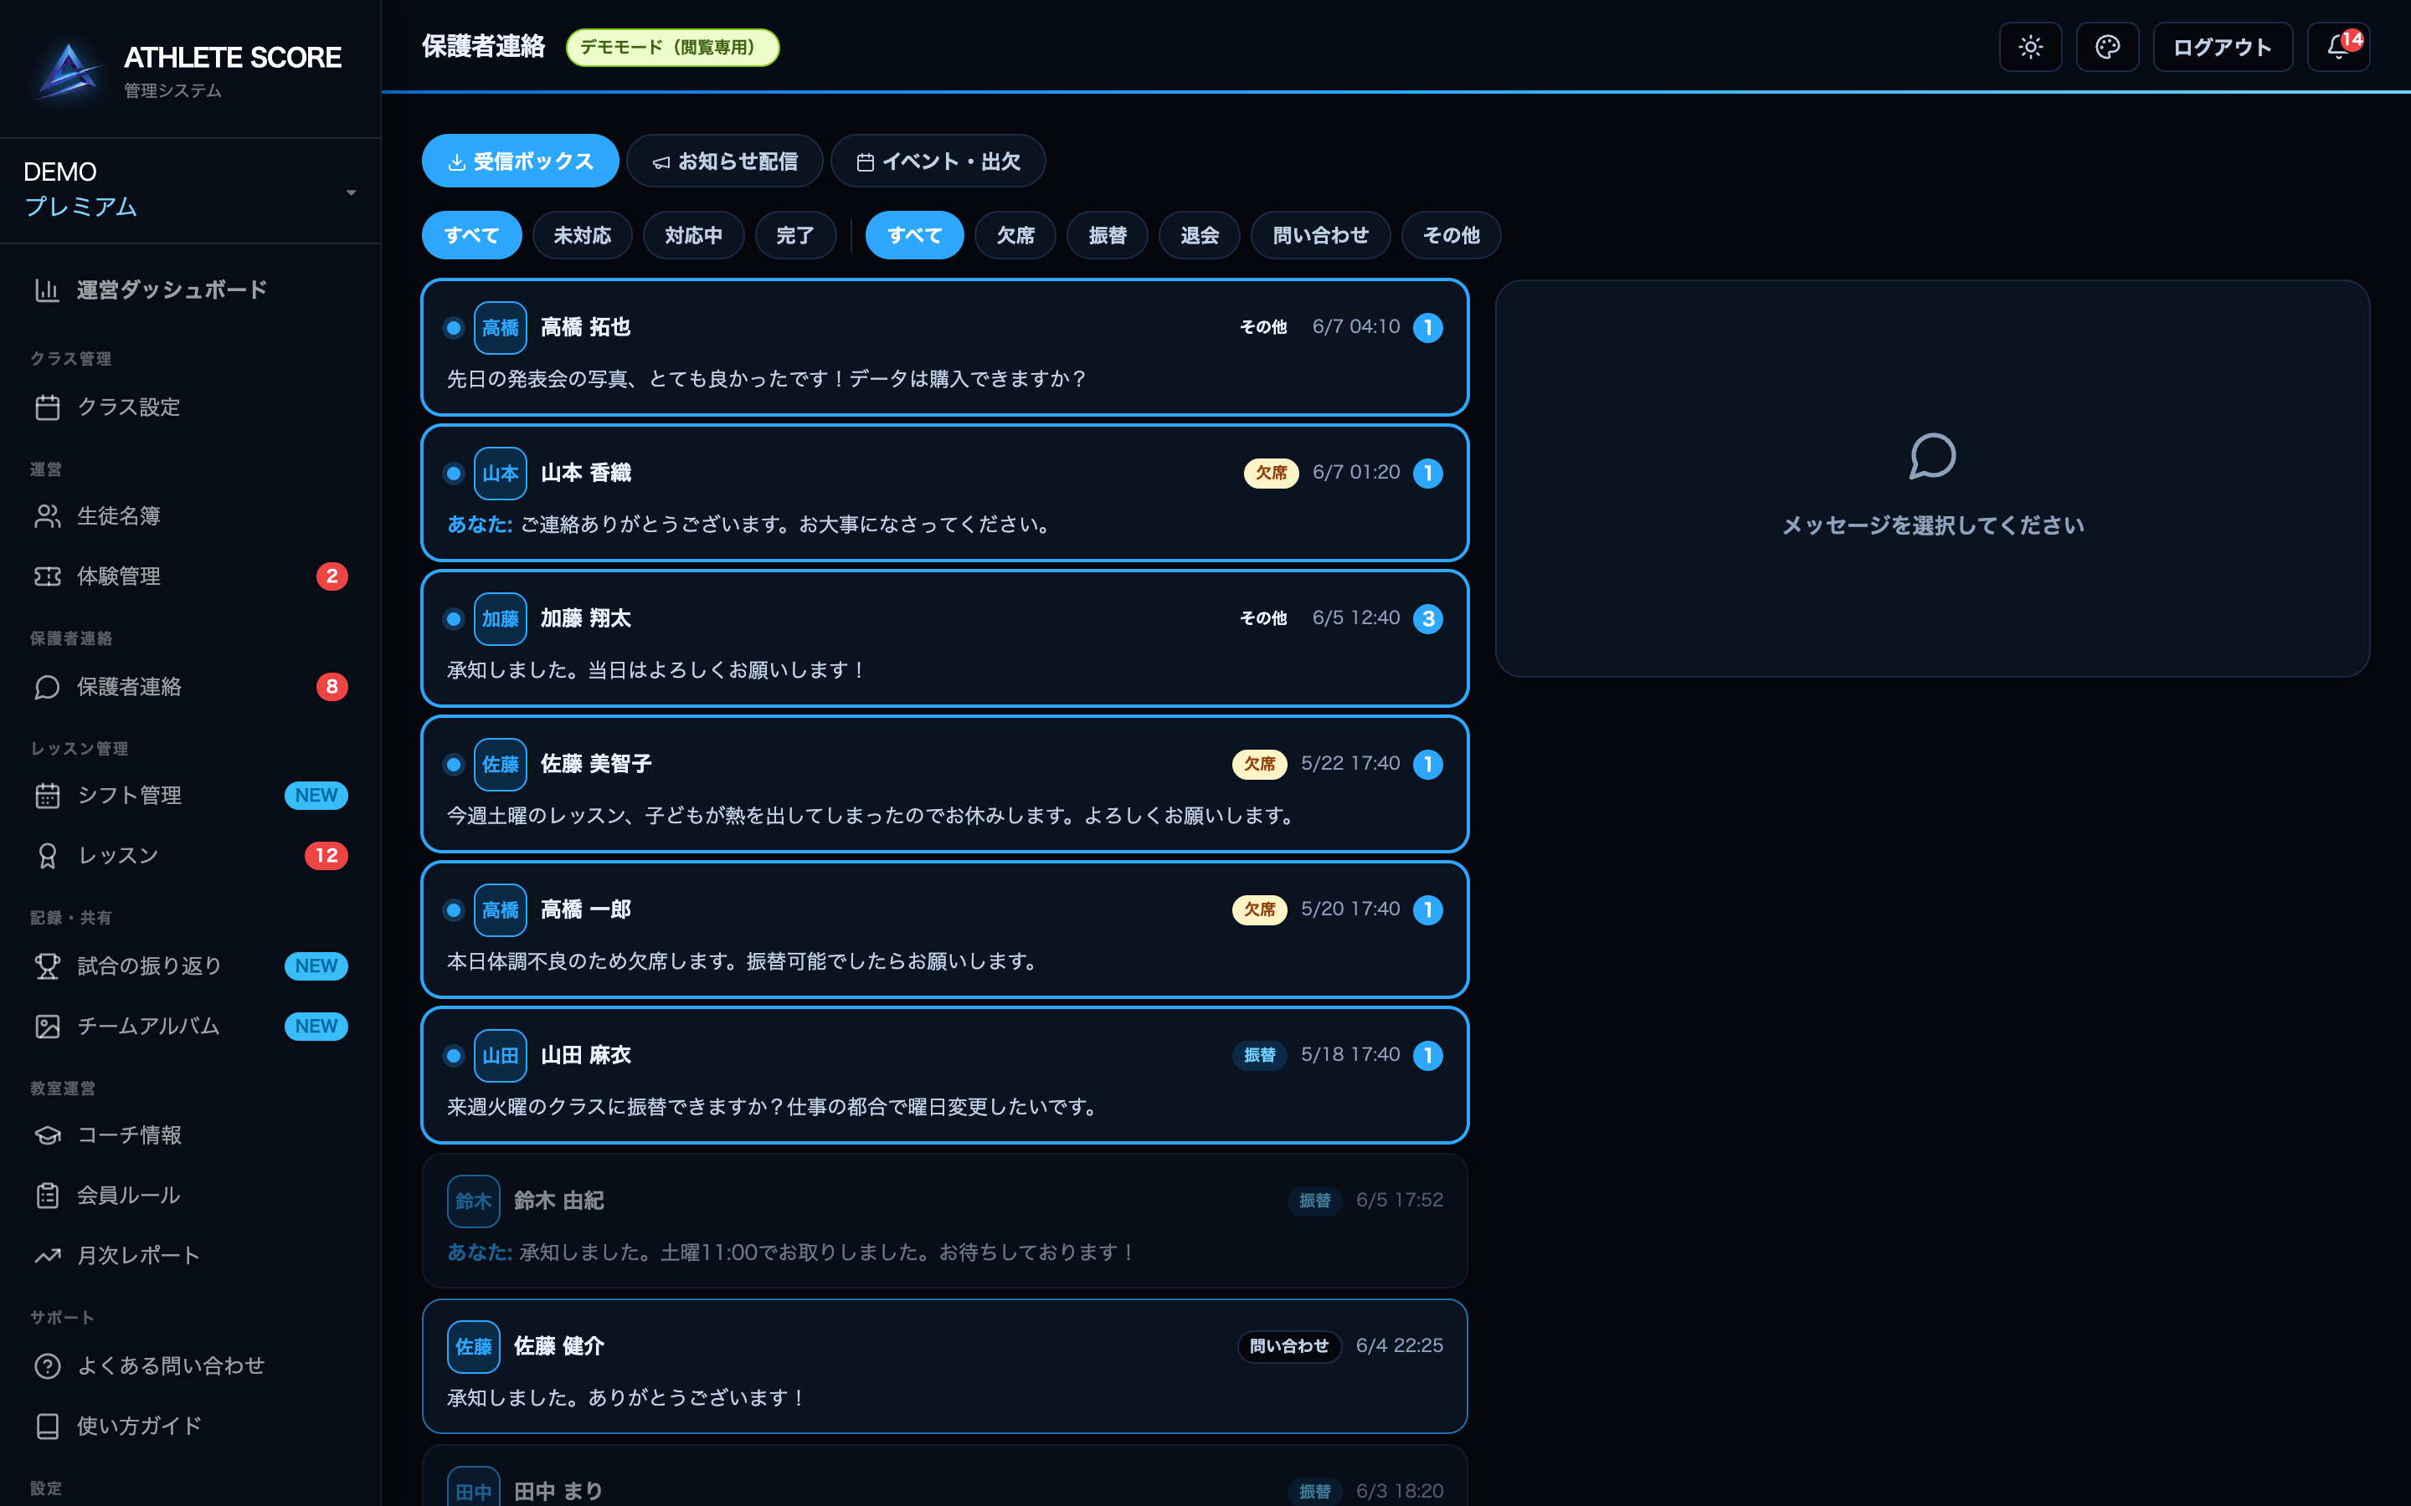The image size is (2411, 1506).
Task: Open the color theme palette icon
Action: point(2106,47)
